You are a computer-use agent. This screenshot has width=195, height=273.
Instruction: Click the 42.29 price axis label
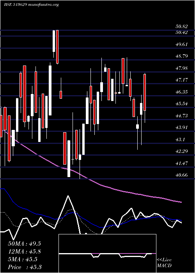pyautogui.click(x=182, y=151)
